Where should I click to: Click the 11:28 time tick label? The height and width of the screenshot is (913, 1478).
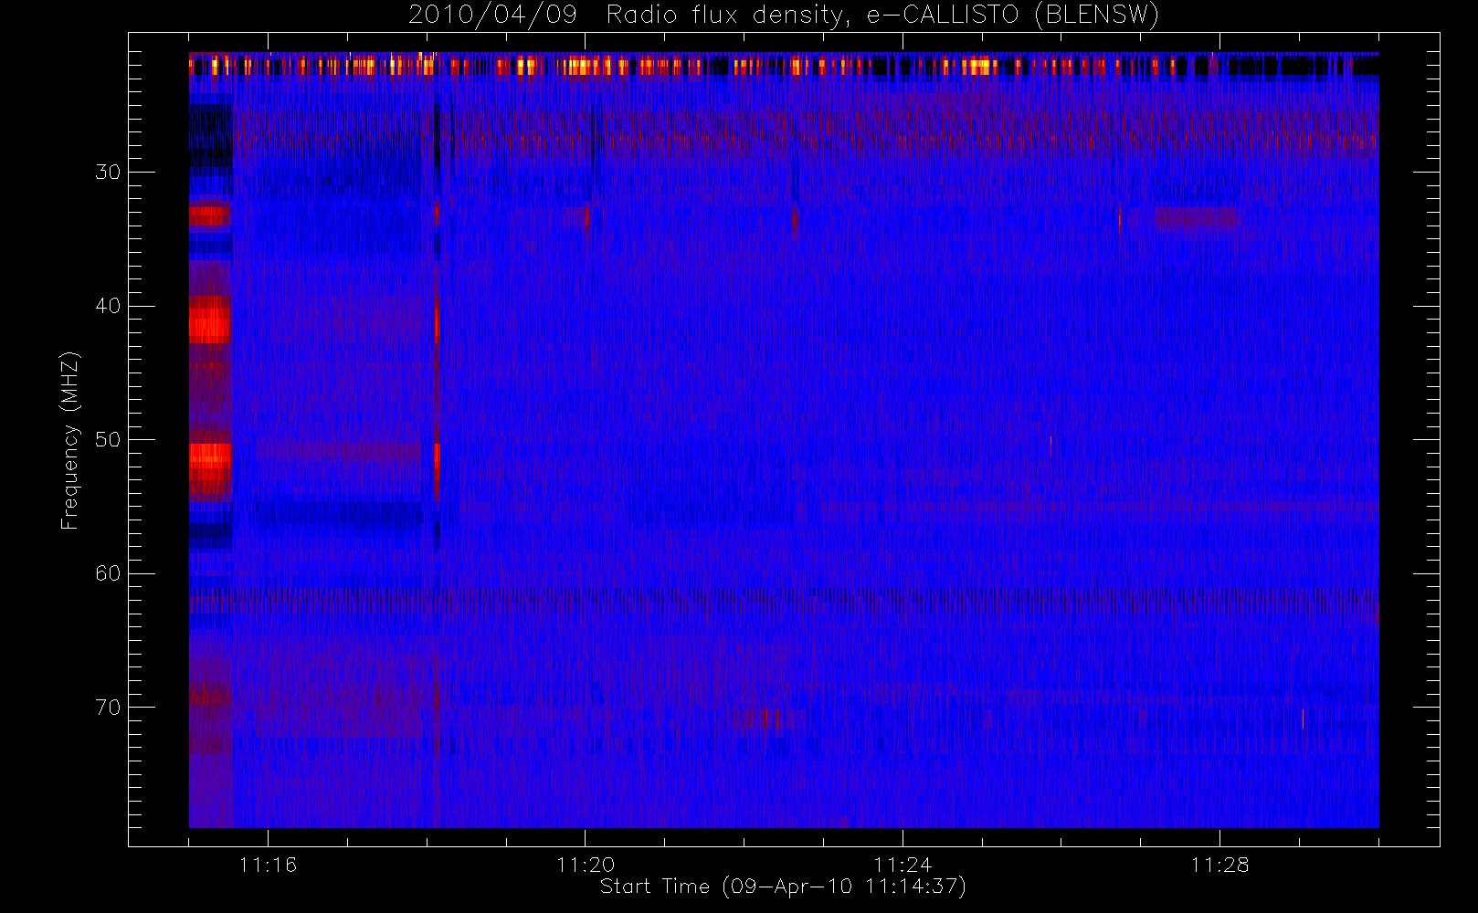point(1219,865)
